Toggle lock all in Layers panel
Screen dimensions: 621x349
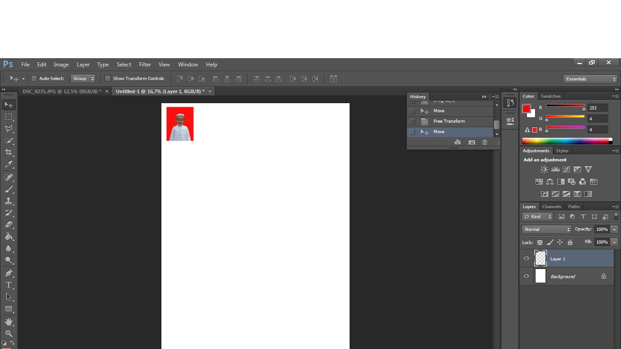tap(570, 243)
